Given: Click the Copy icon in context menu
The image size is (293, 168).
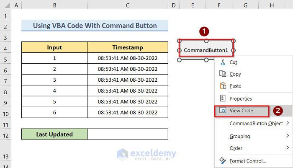Looking at the screenshot, I should [x=223, y=74].
